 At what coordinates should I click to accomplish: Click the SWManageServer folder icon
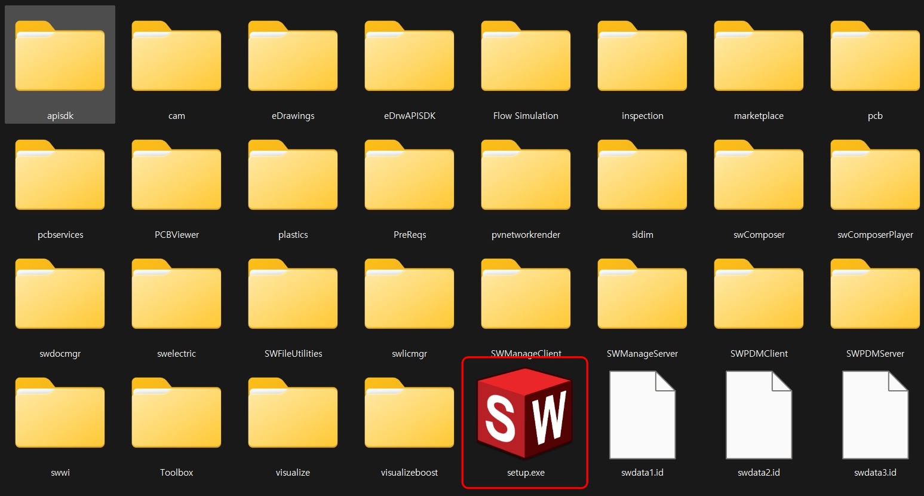click(642, 294)
